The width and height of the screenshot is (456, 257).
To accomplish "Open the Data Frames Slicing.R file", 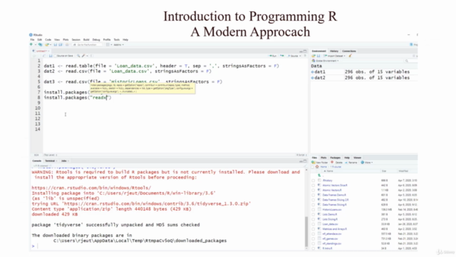I will 334,205.
